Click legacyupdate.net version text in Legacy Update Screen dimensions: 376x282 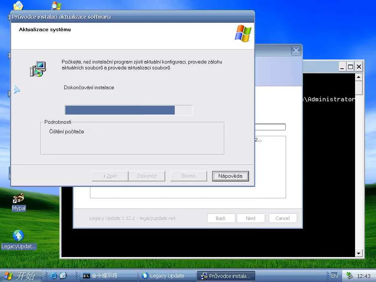pos(132,218)
